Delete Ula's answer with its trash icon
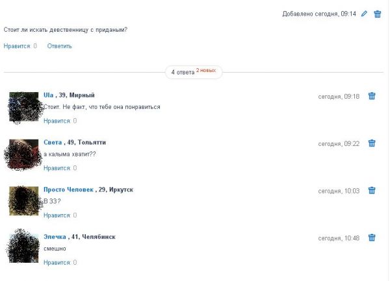 pyautogui.click(x=372, y=96)
